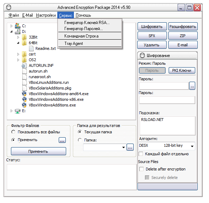Select Показывать все файлы radio button
Viewport: 209px width, 203px height.
(x=13, y=132)
